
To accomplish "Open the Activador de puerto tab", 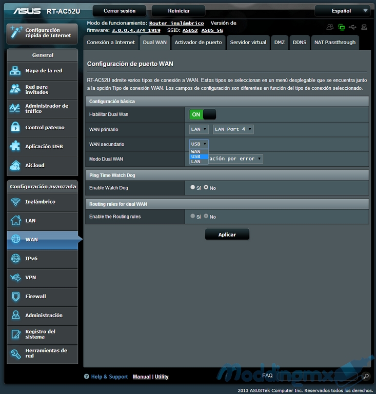I will (x=198, y=43).
